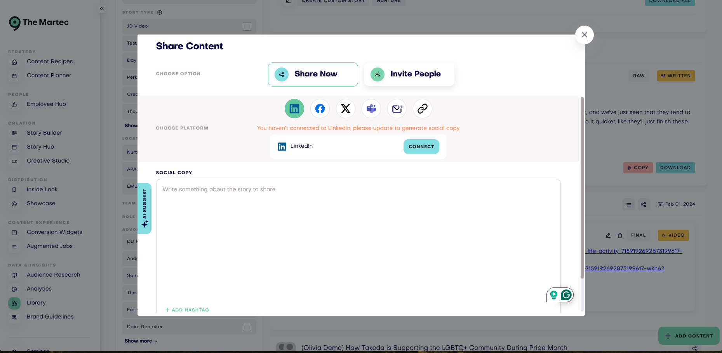Click the Story Type add filter icon
Image resolution: width=722 pixels, height=353 pixels.
[x=160, y=12]
